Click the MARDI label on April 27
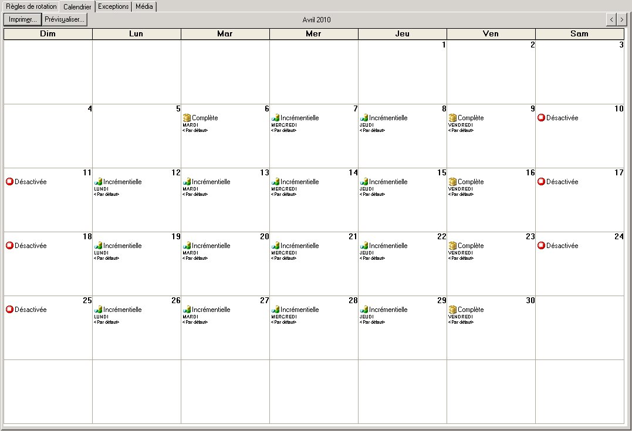This screenshot has height=431, width=632. click(x=190, y=317)
